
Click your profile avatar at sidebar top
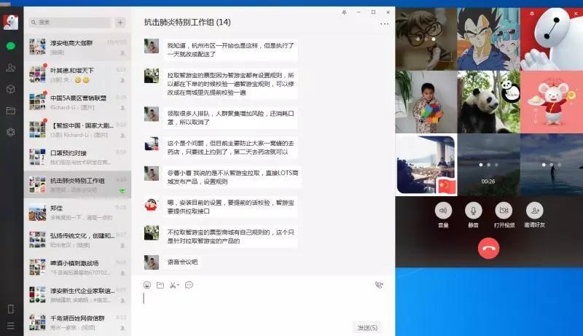click(11, 23)
